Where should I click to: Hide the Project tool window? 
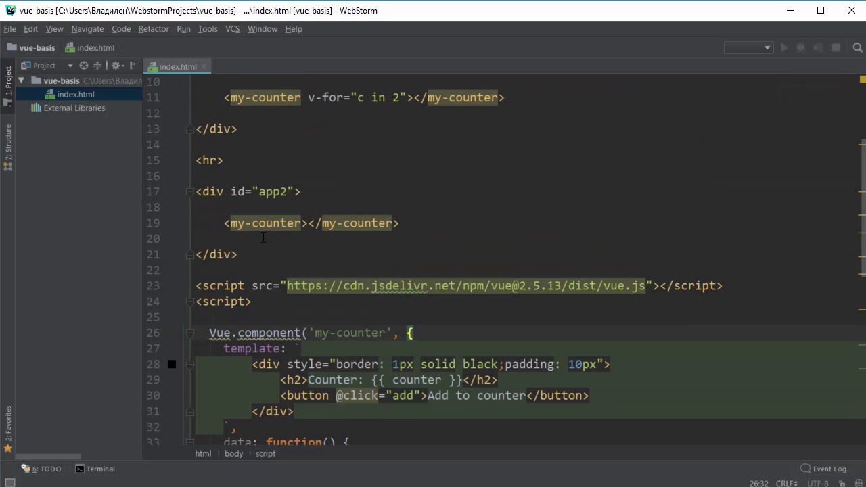(135, 66)
